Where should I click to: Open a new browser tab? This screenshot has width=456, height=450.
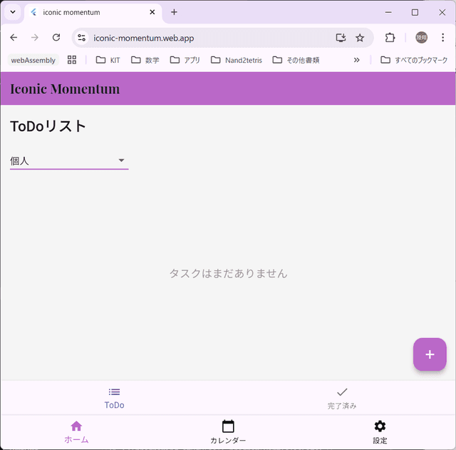(174, 12)
